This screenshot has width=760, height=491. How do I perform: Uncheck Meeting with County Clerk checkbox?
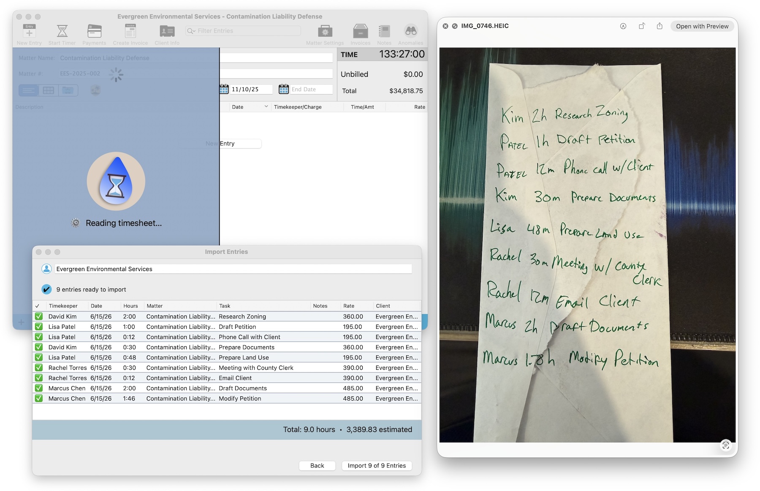(39, 368)
